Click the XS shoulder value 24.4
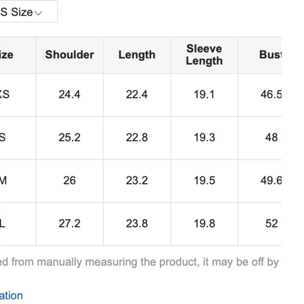The image size is (304, 304). pos(69,95)
